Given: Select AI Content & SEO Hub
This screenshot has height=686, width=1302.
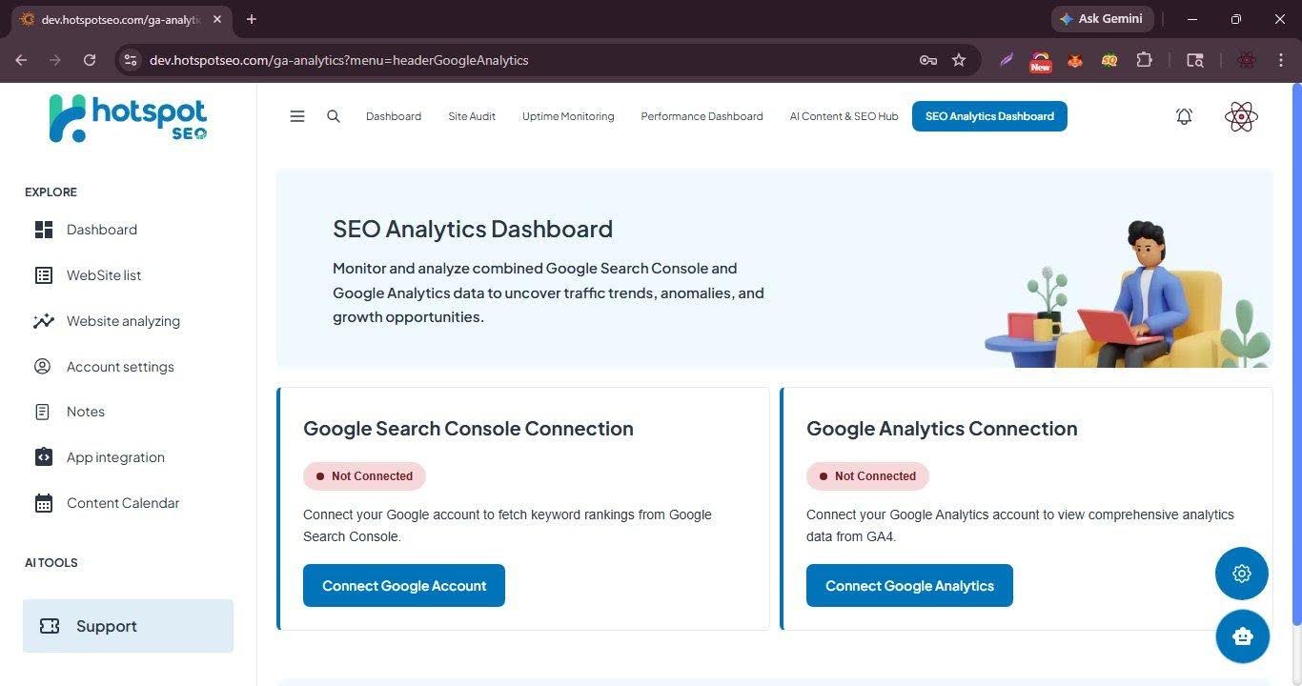Looking at the screenshot, I should click(844, 116).
